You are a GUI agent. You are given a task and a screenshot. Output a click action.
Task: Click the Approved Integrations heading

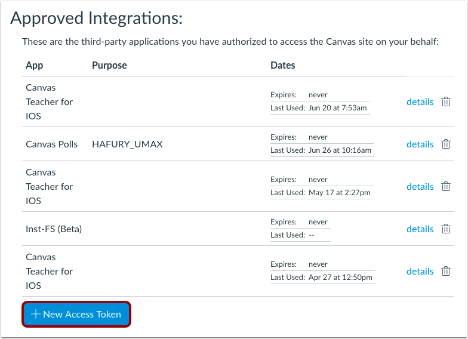coord(97,18)
